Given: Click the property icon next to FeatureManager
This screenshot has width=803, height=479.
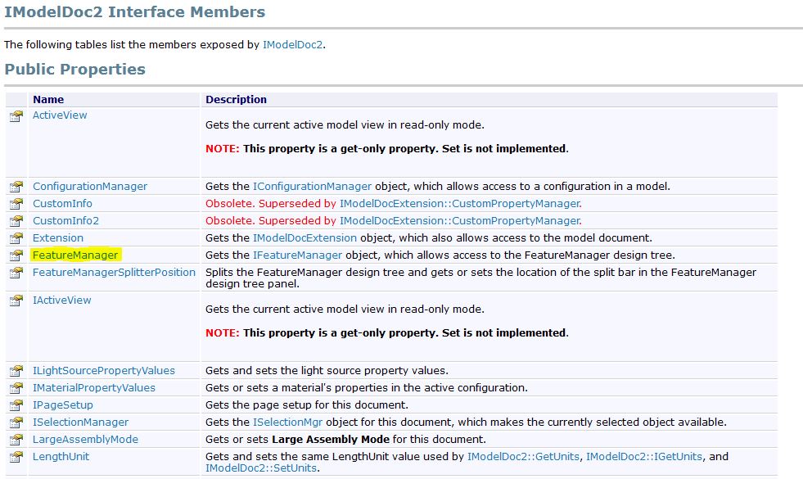Looking at the screenshot, I should 16,255.
